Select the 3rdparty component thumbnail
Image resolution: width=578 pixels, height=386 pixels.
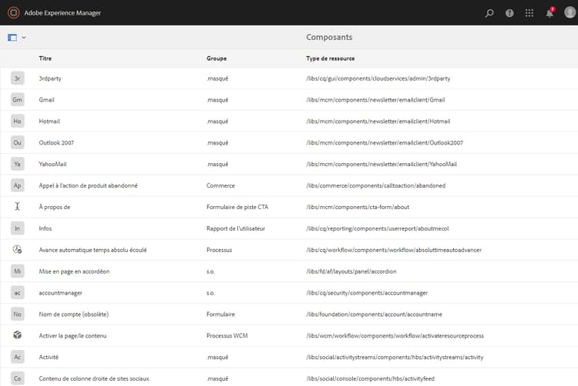pyautogui.click(x=18, y=78)
